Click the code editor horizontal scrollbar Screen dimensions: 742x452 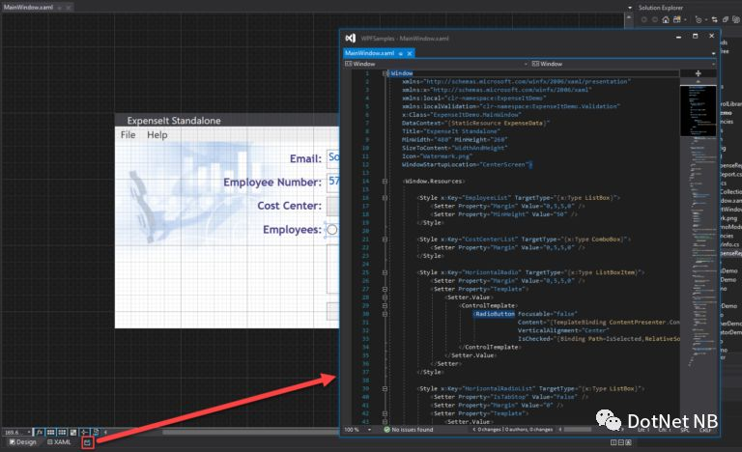point(578,429)
